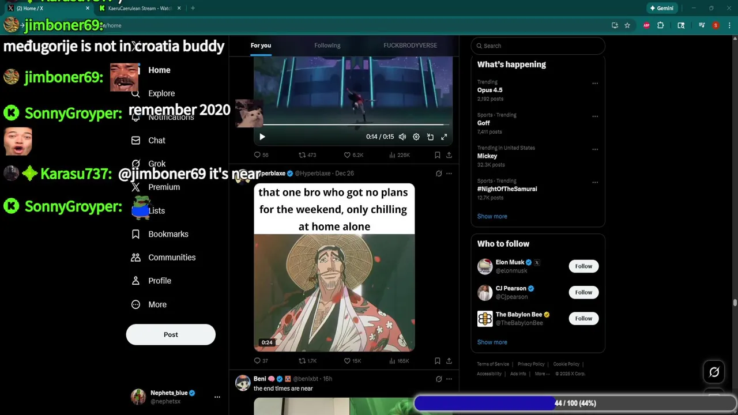Viewport: 738px width, 415px height.
Task: Play the top video in the feed
Action: 262,137
